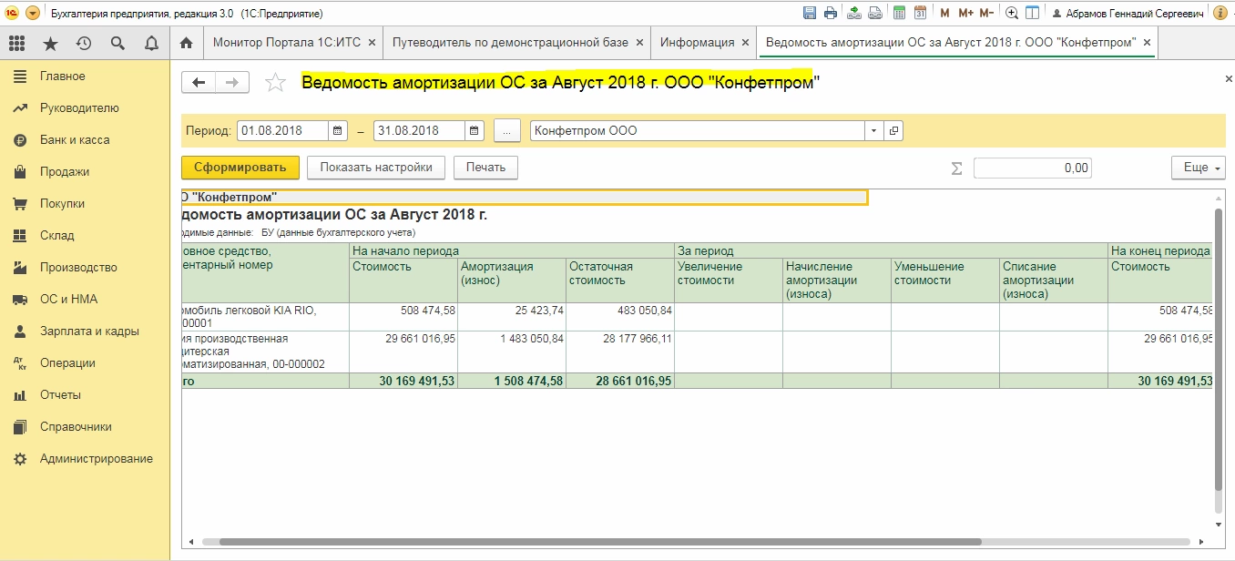Open the history clock icon
1235x561 pixels.
[84, 43]
